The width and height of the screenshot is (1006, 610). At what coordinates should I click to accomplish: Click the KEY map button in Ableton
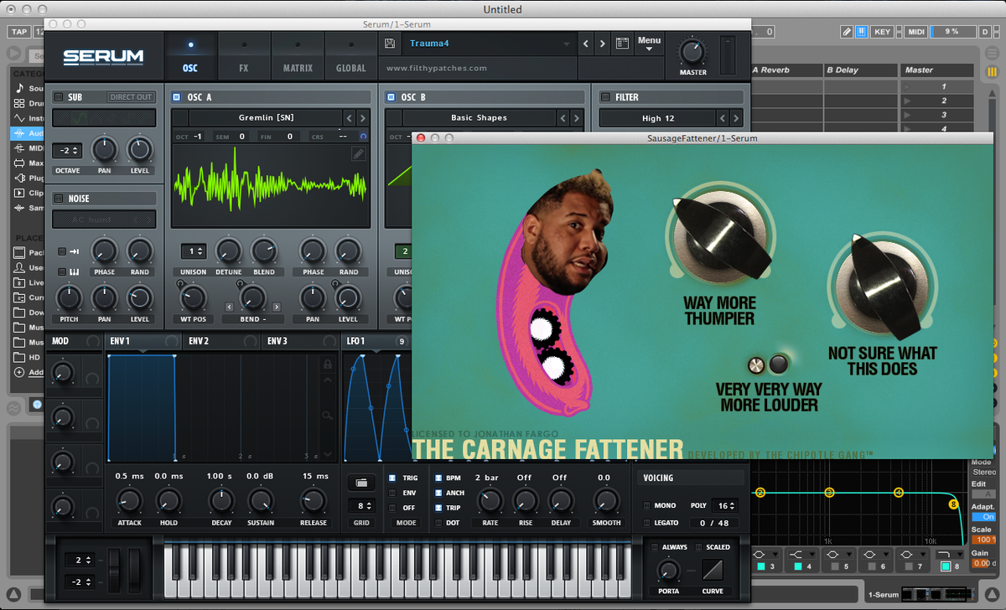click(883, 32)
